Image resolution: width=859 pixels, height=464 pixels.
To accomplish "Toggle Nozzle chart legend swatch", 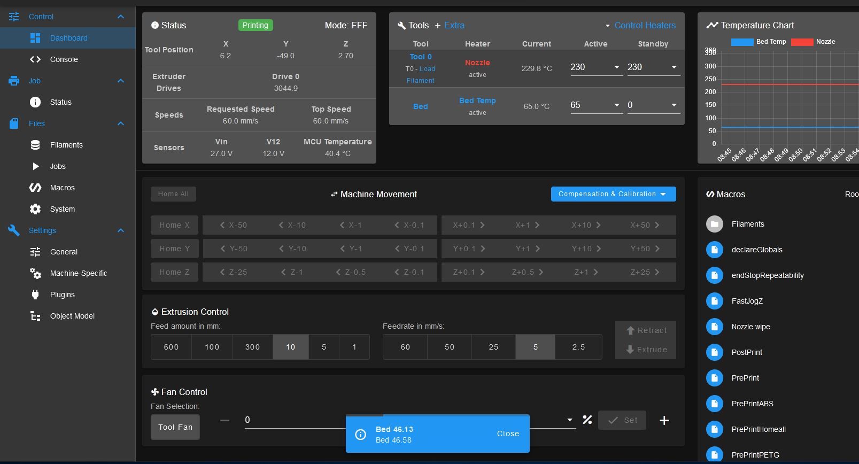I will [x=802, y=42].
